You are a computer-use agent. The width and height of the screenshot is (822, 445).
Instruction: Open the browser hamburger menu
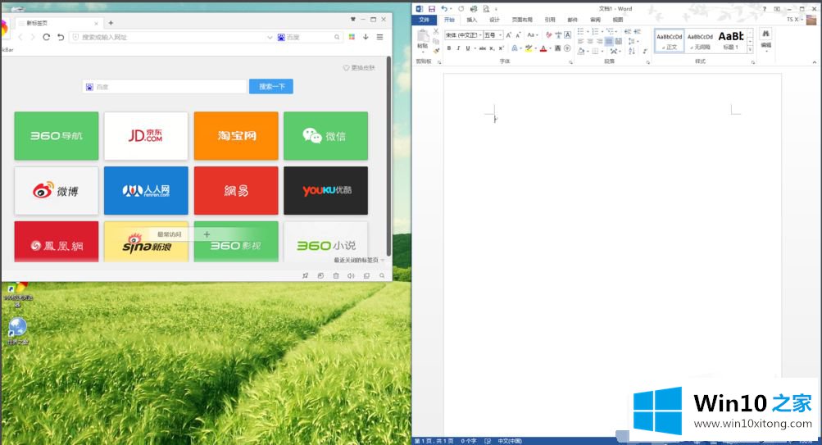click(380, 37)
